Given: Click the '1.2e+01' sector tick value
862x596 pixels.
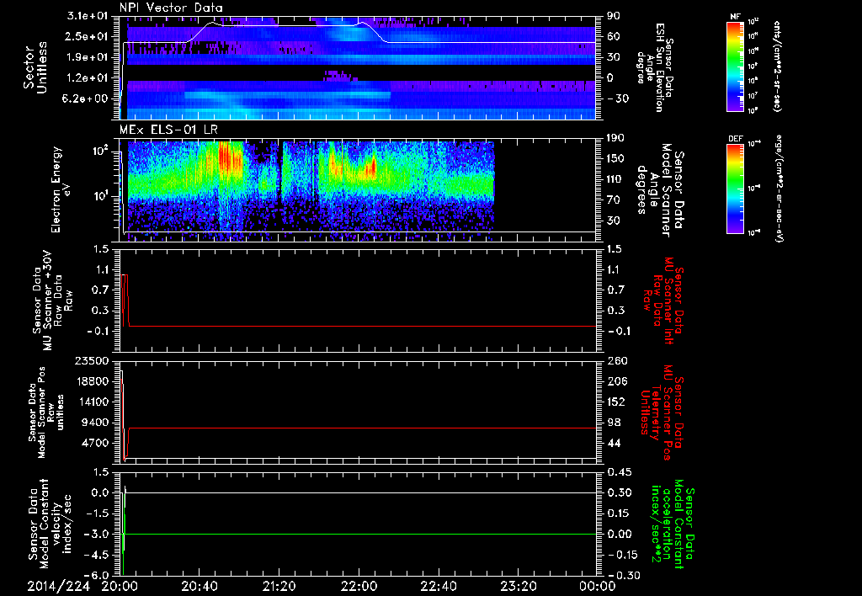Looking at the screenshot, I should (x=87, y=78).
